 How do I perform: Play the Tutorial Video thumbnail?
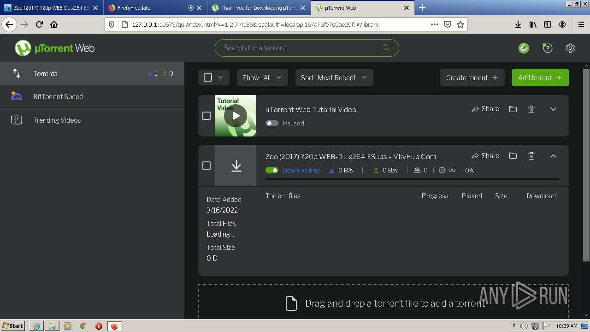tap(236, 116)
